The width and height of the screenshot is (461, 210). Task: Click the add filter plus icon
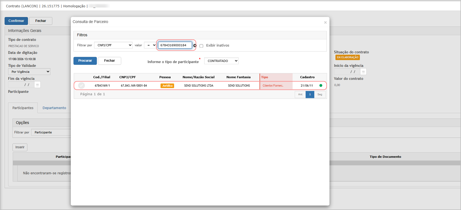tap(195, 45)
